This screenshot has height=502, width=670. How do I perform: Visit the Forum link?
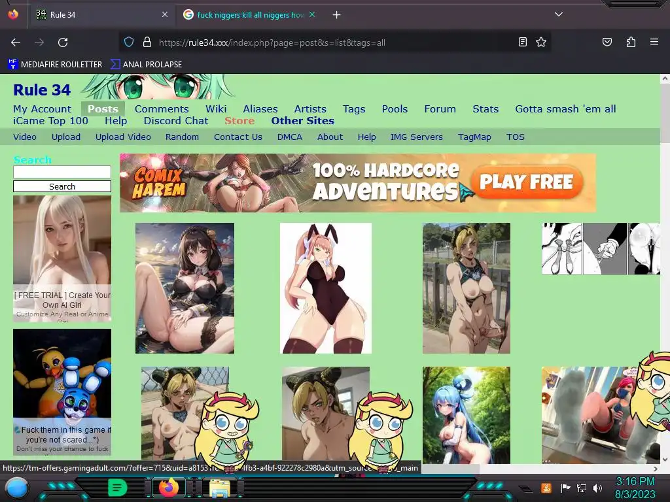(440, 109)
